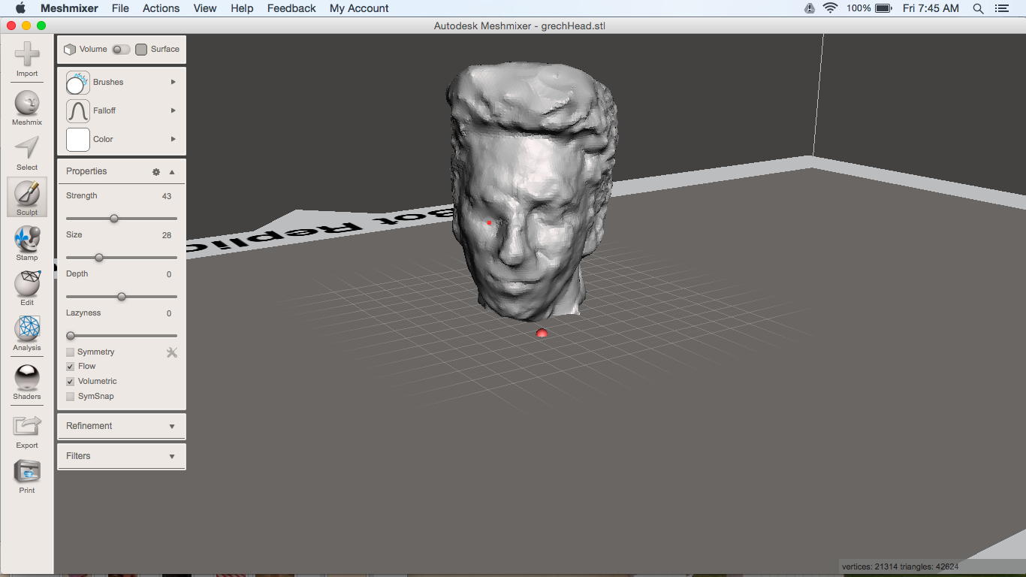The height and width of the screenshot is (577, 1026).
Task: Click the Size slider handle
Action: [98, 258]
